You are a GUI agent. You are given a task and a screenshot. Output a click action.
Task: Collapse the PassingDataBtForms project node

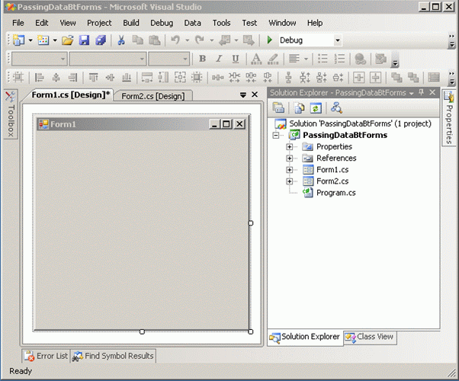[x=276, y=135]
